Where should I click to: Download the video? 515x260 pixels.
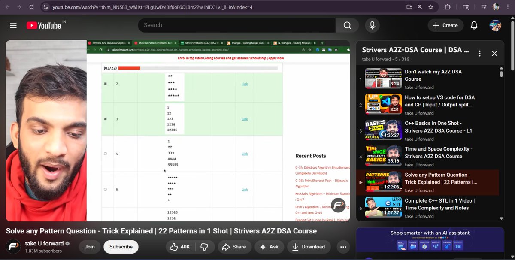[309, 247]
